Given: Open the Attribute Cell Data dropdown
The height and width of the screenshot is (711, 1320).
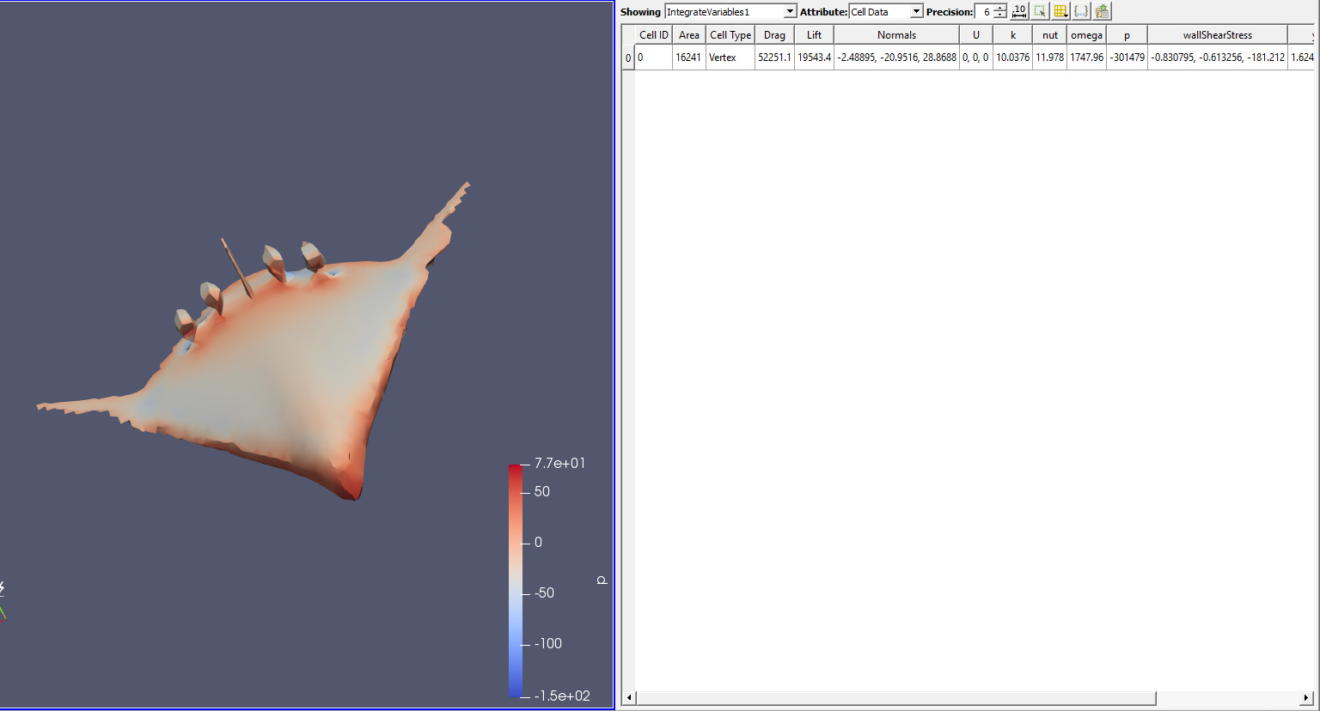Looking at the screenshot, I should point(886,12).
